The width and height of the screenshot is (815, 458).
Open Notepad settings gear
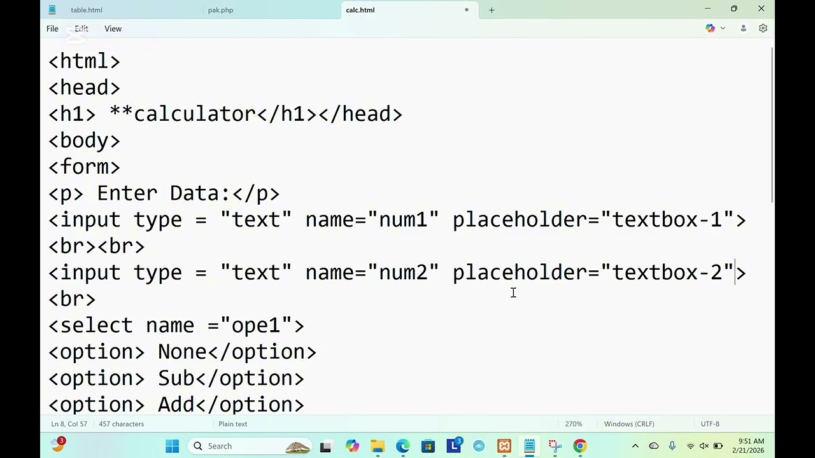pyautogui.click(x=763, y=29)
